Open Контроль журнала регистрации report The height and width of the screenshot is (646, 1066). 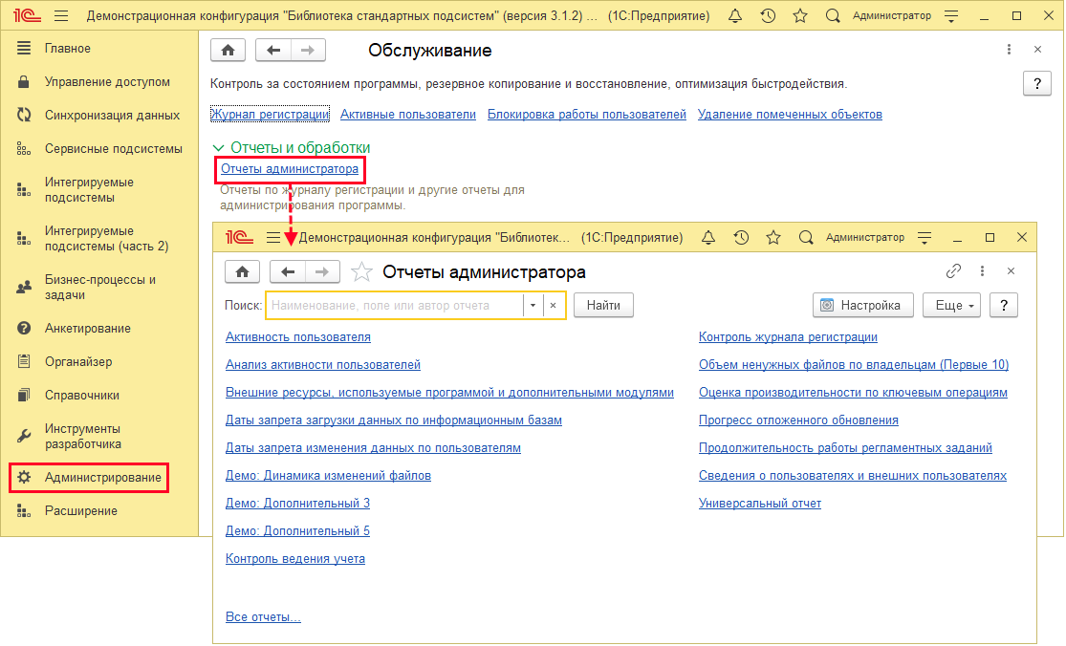[788, 337]
